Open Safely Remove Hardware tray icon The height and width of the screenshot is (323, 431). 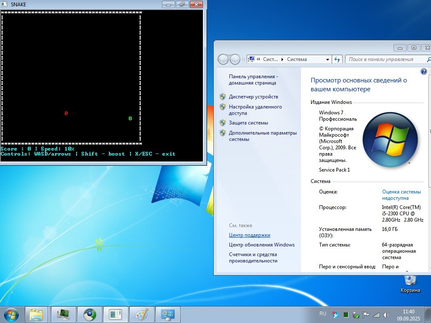click(356, 315)
